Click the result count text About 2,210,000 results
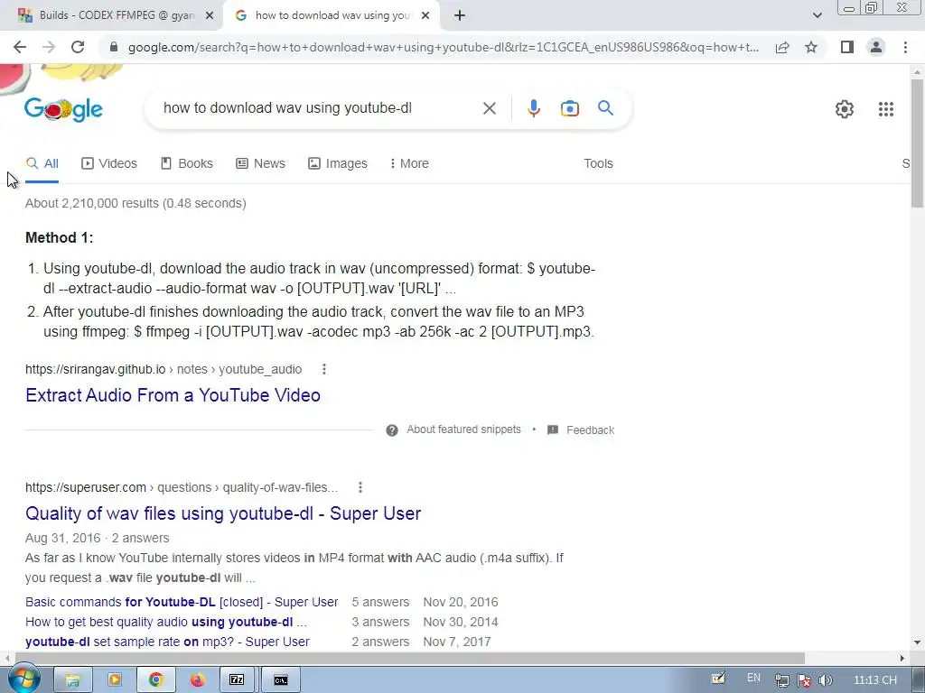 coord(135,203)
